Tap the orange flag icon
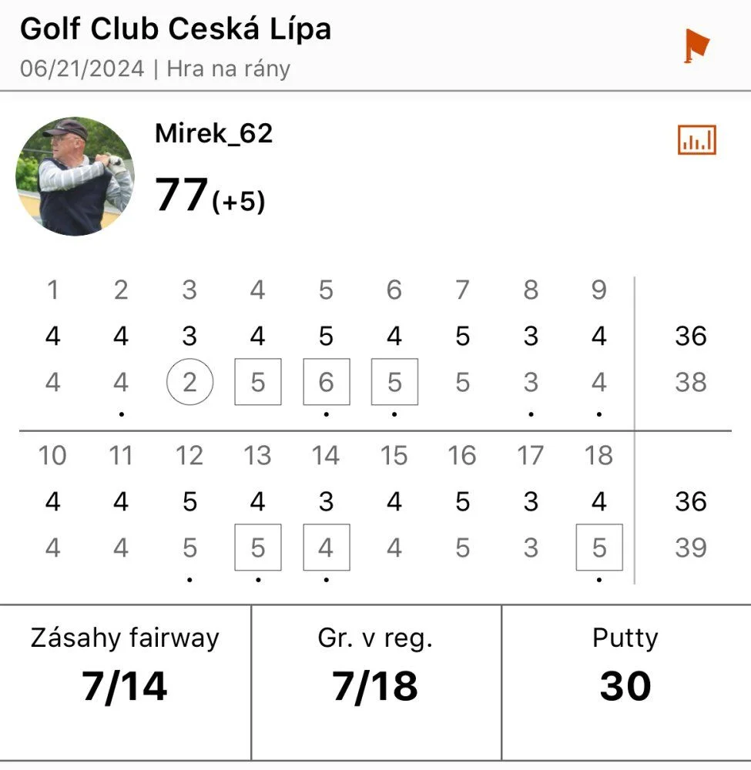751x770 pixels. pos(696,45)
